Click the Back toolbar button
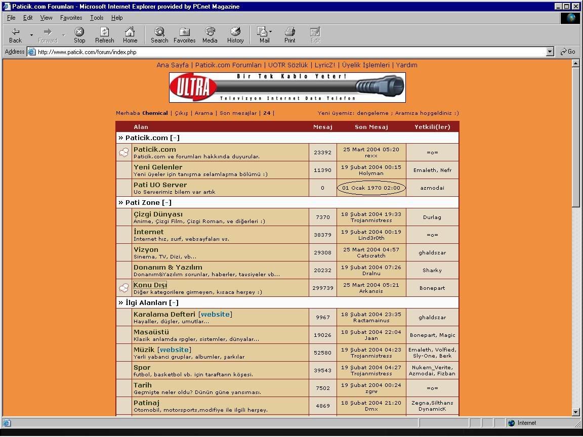The height and width of the screenshot is (437, 583). pos(15,35)
